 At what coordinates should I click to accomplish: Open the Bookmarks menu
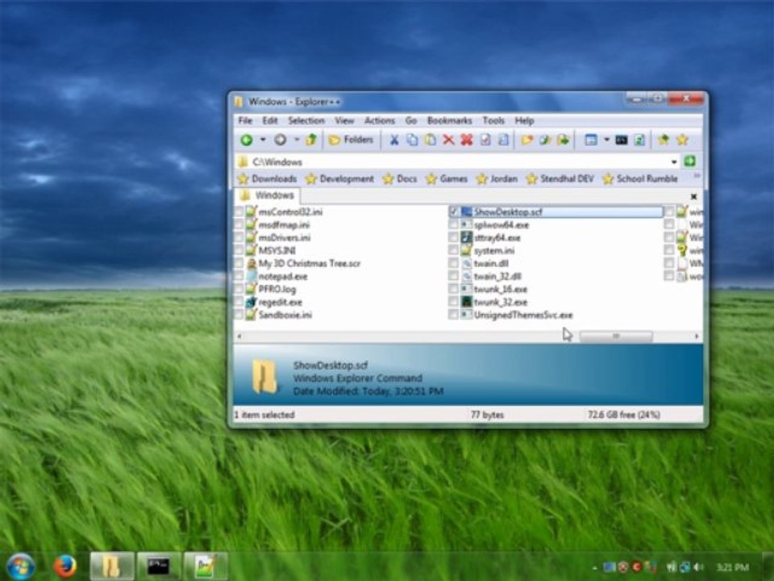coord(450,120)
